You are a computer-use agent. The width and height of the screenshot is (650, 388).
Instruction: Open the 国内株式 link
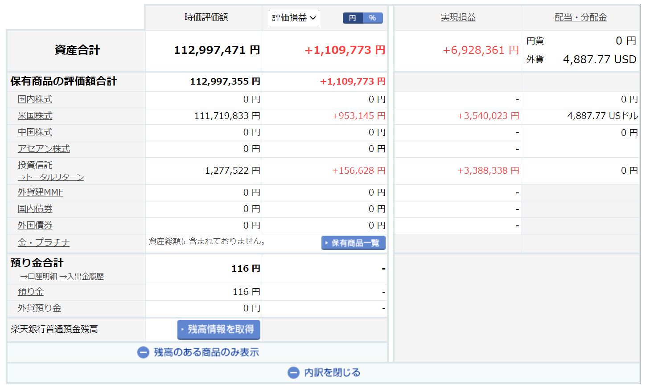coord(35,99)
